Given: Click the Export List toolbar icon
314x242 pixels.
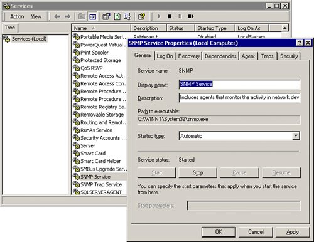Looking at the screenshot, I should (127, 16).
